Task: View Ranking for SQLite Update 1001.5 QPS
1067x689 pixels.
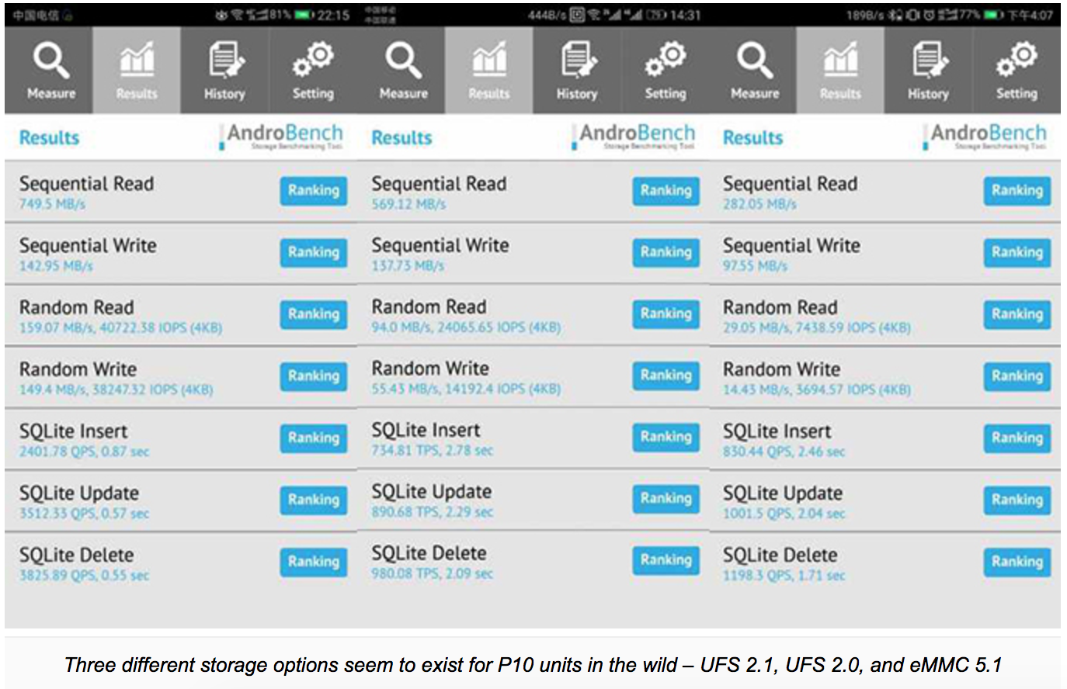Action: point(1017,500)
